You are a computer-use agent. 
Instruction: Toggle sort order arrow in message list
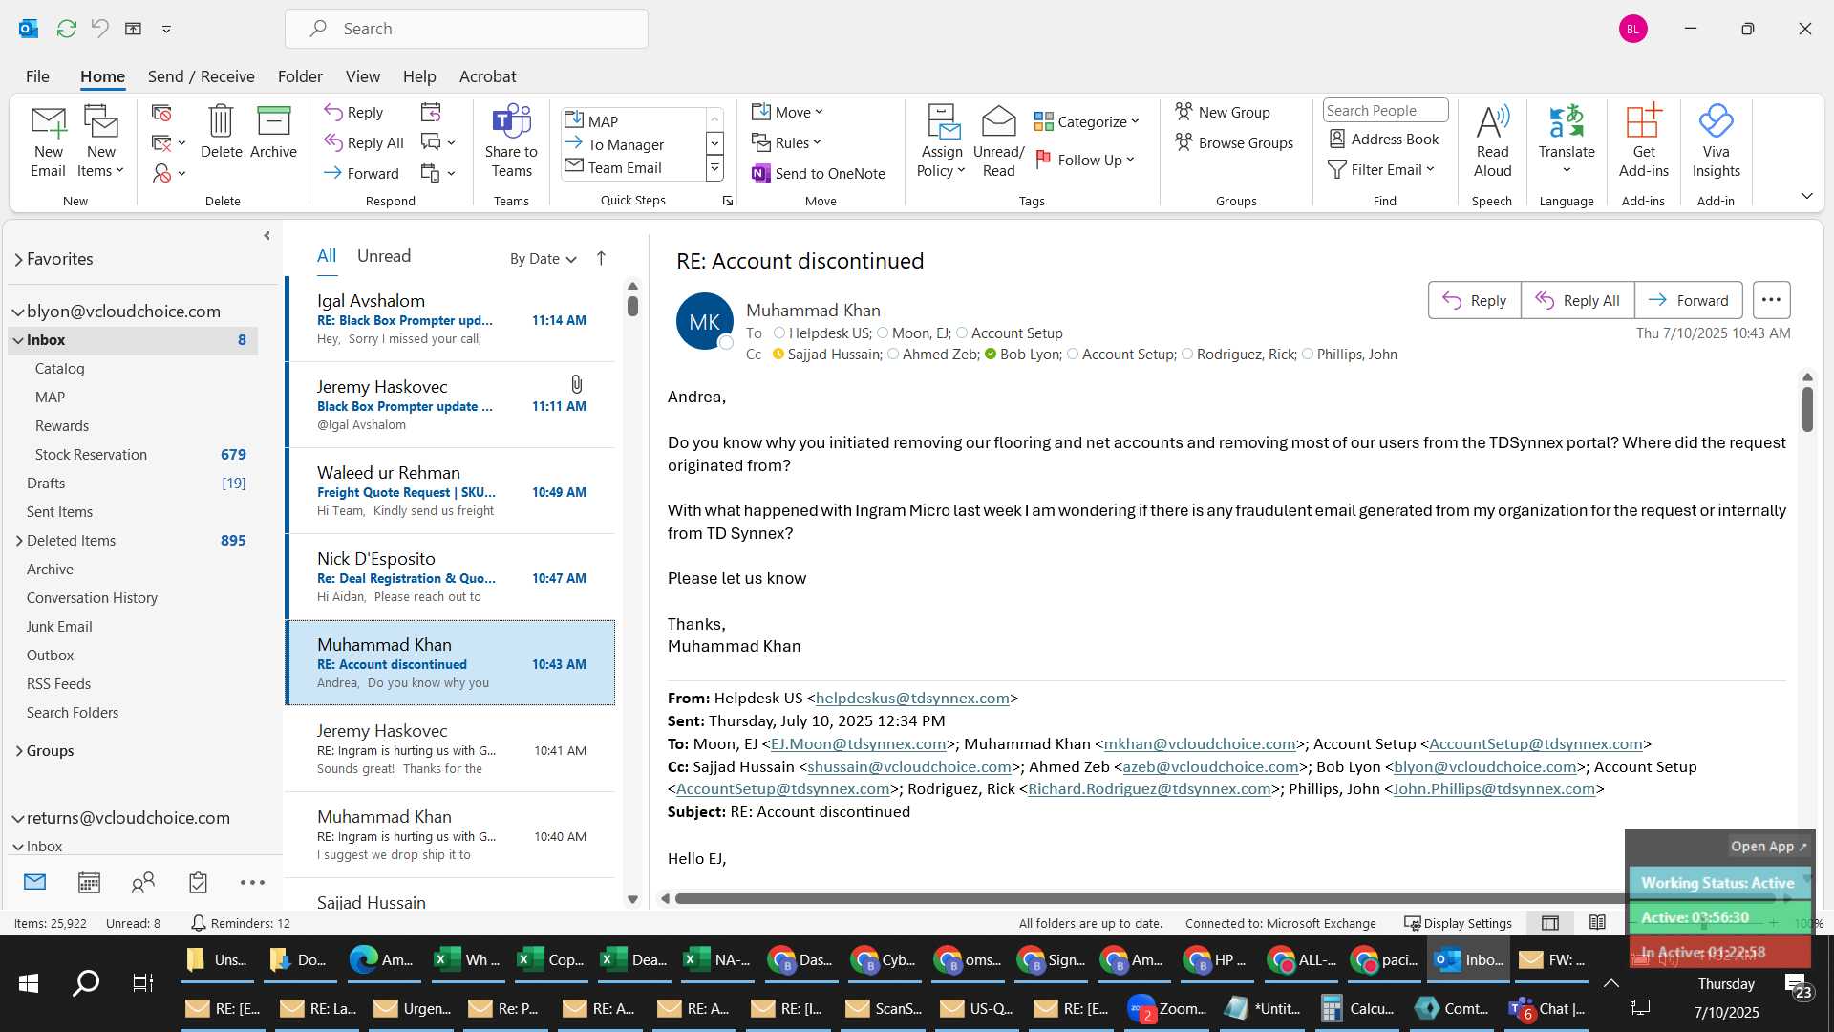click(601, 258)
